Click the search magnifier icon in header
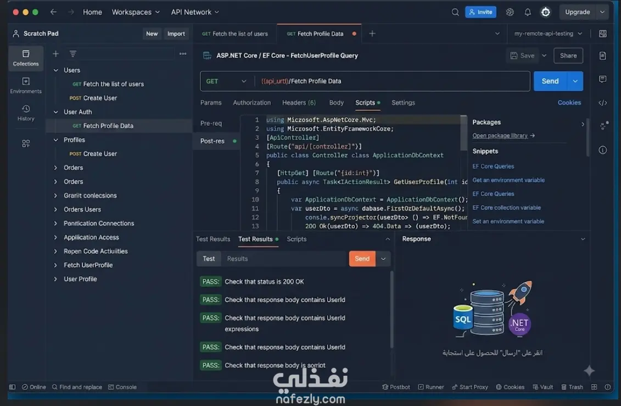 tap(455, 12)
